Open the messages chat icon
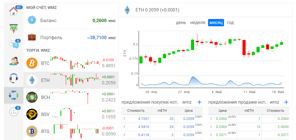296x140 pixels. [14, 44]
